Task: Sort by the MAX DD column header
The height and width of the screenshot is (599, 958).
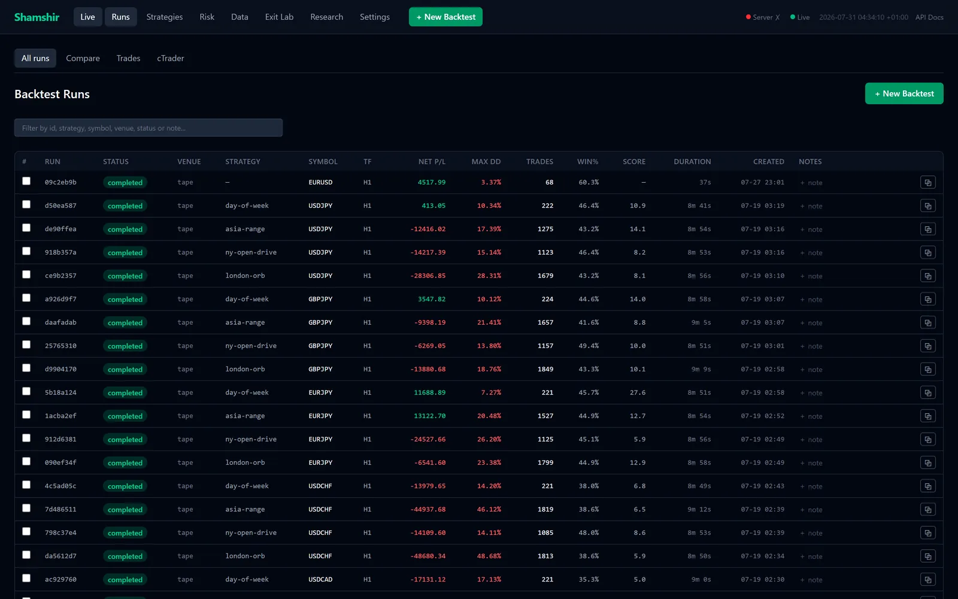Action: [486, 162]
